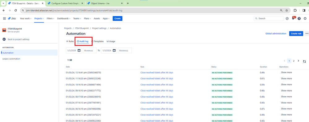Expand the Filters dropdown menu
The height and width of the screenshot is (122, 309).
50,18
